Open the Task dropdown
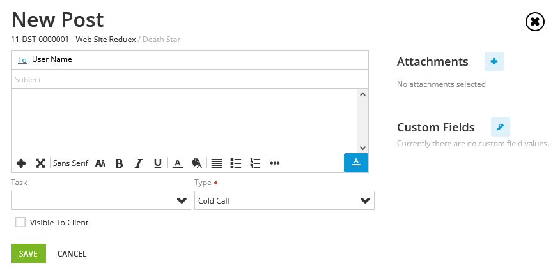553x277 pixels. (x=101, y=200)
